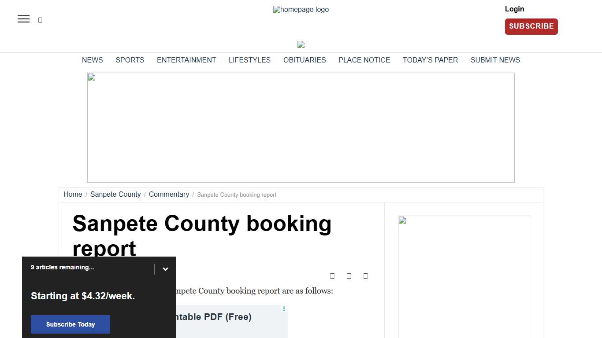Screen dimensions: 602x338
Task: Click the middle share icon below the headline
Action: pos(349,276)
